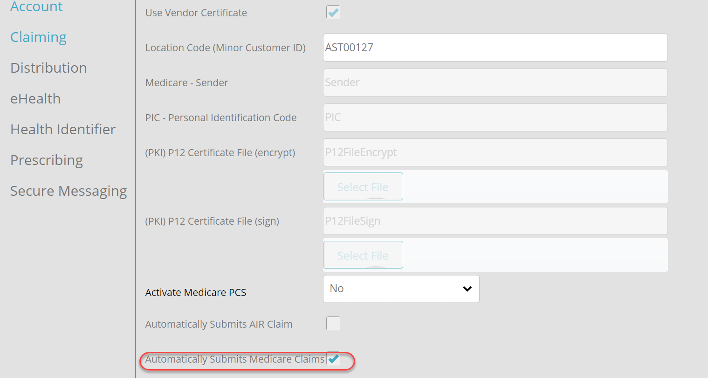
Task: Enable Automatically Submits AIR Claim checkbox
Action: click(x=333, y=323)
